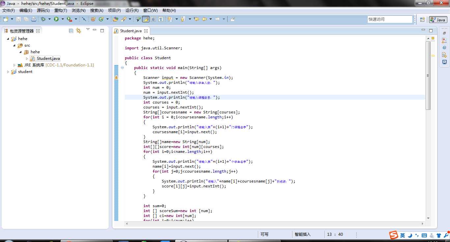This screenshot has height=242, width=450.
Task: Select the Java perspective button
Action: pyautogui.click(x=438, y=20)
